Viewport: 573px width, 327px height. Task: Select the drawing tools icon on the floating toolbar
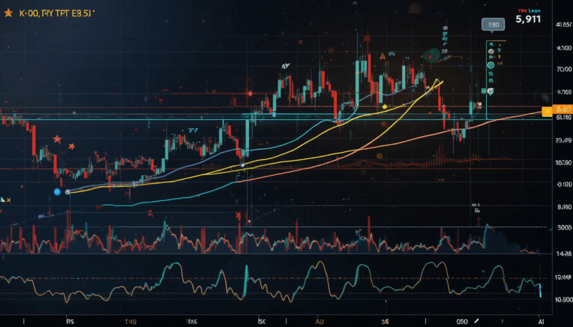(491, 45)
